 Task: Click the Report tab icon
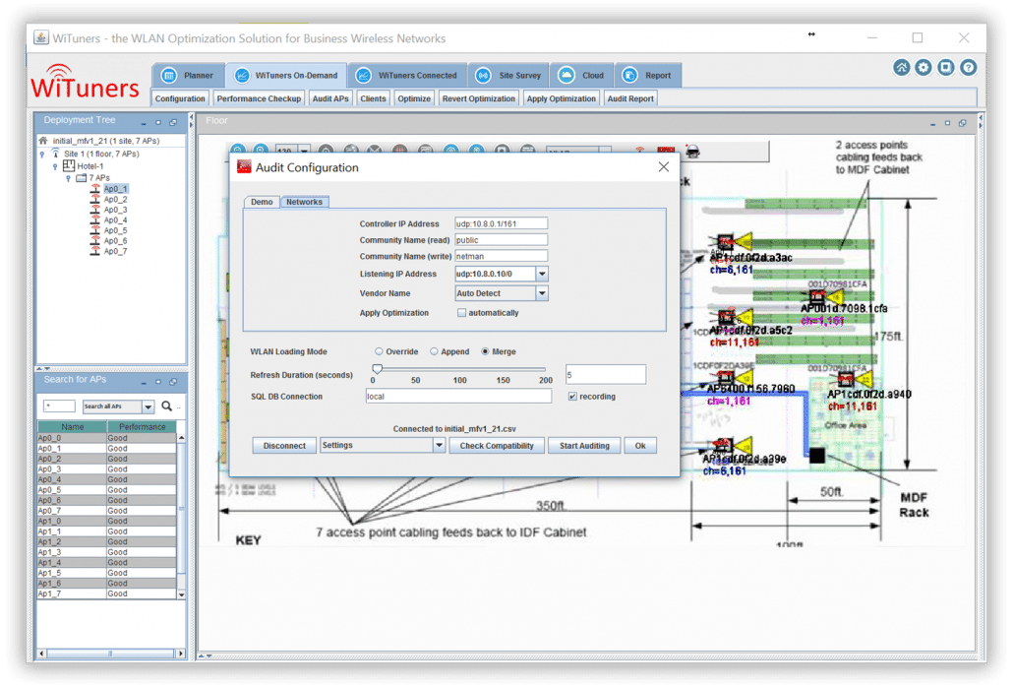pyautogui.click(x=629, y=75)
